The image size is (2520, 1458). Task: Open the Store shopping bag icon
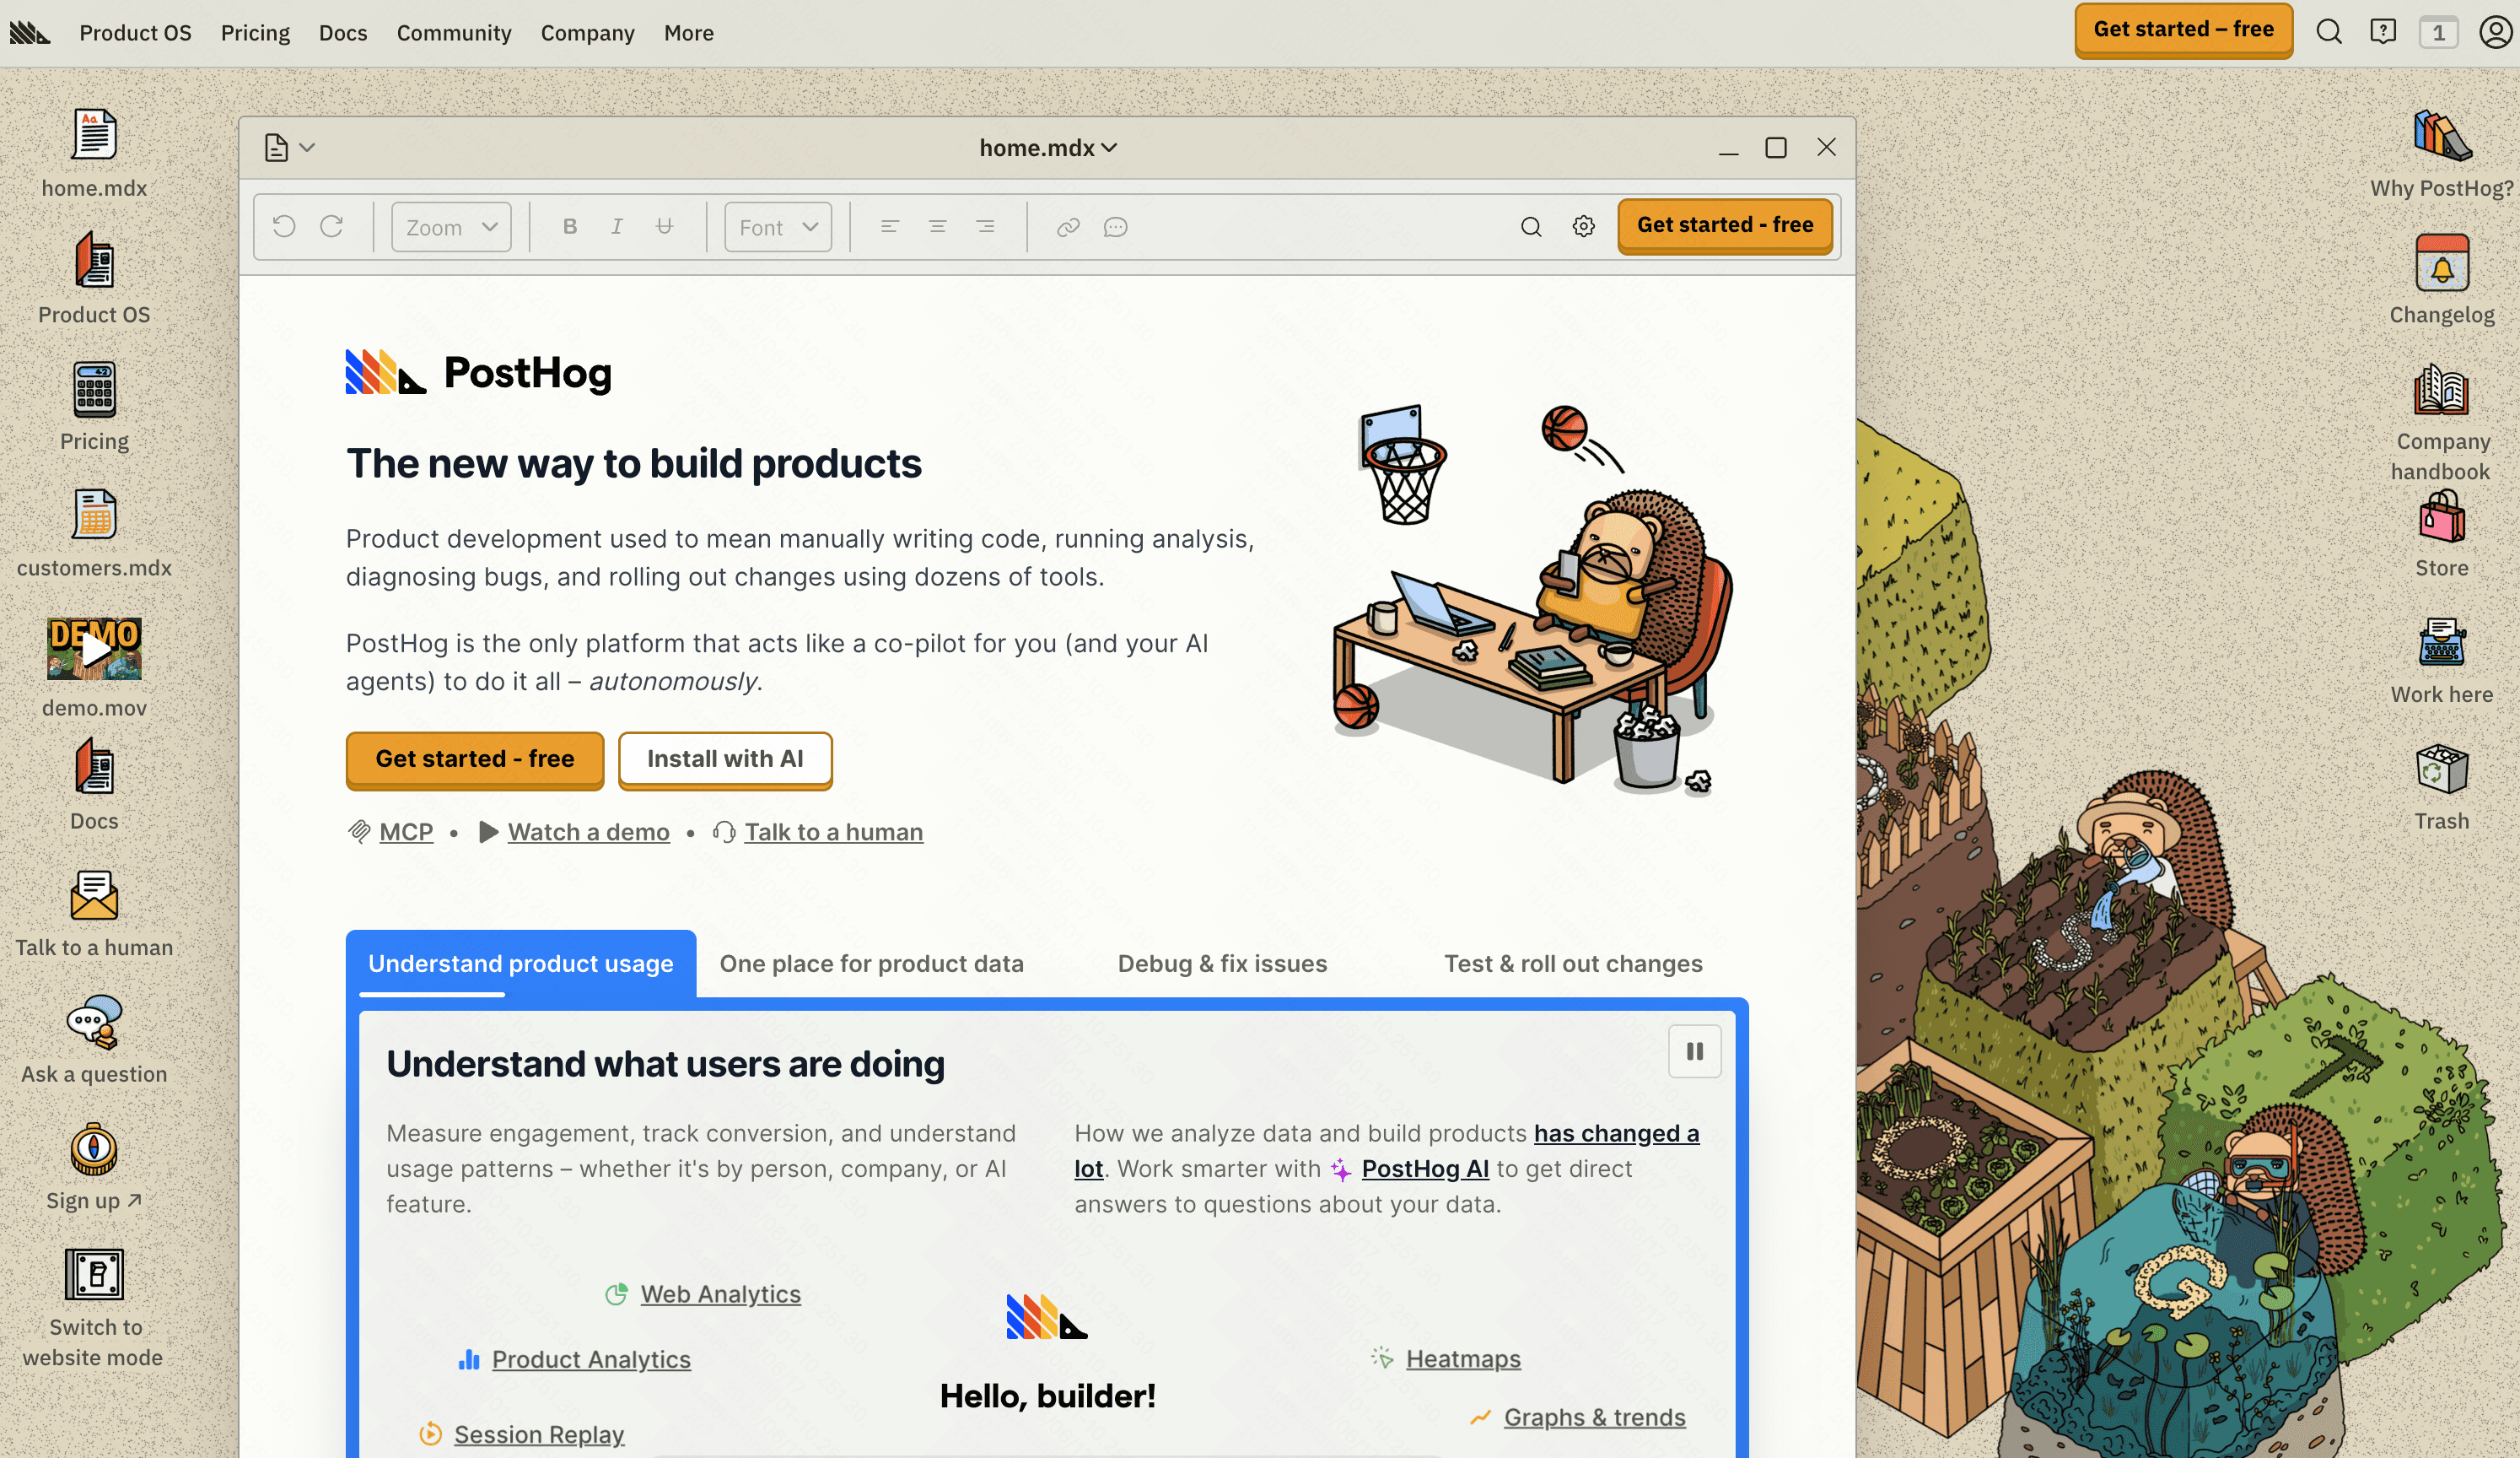click(2442, 516)
